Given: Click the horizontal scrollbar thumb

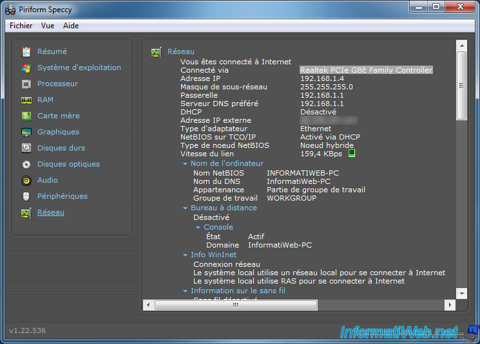Looking at the screenshot, I should (236, 305).
